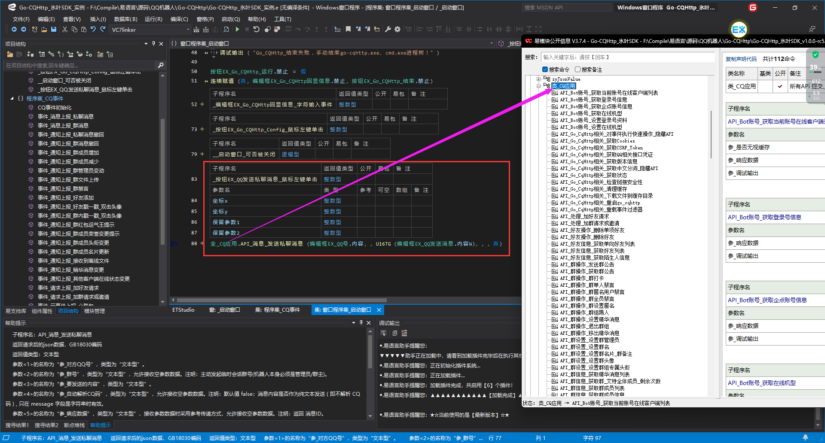825x443 pixels.
Task: Close the help tips panel
Action: 369,322
